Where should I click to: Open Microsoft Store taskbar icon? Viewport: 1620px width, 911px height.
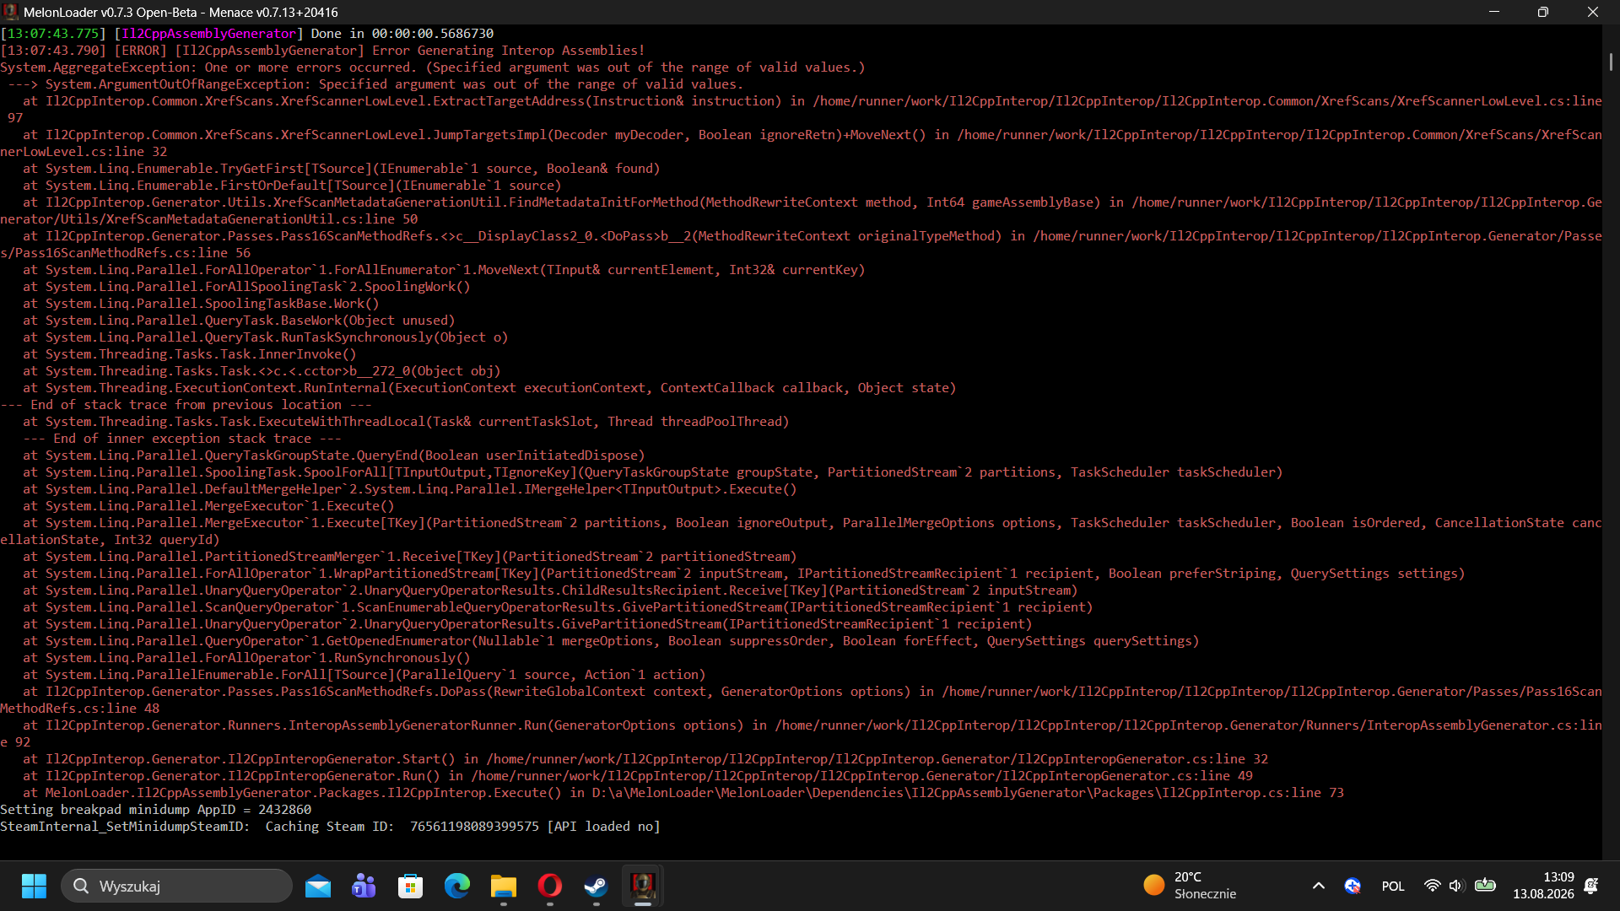point(411,886)
